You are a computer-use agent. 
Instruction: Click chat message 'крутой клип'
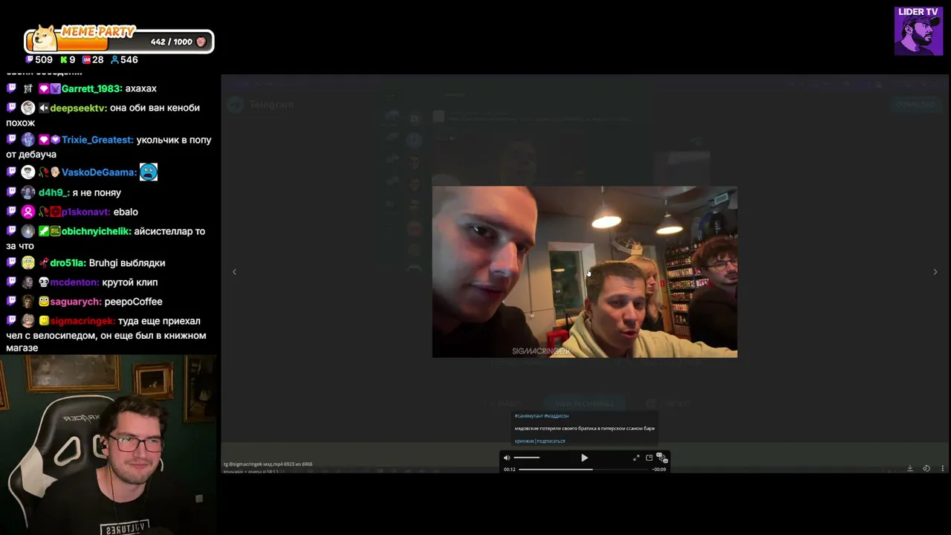pos(129,282)
